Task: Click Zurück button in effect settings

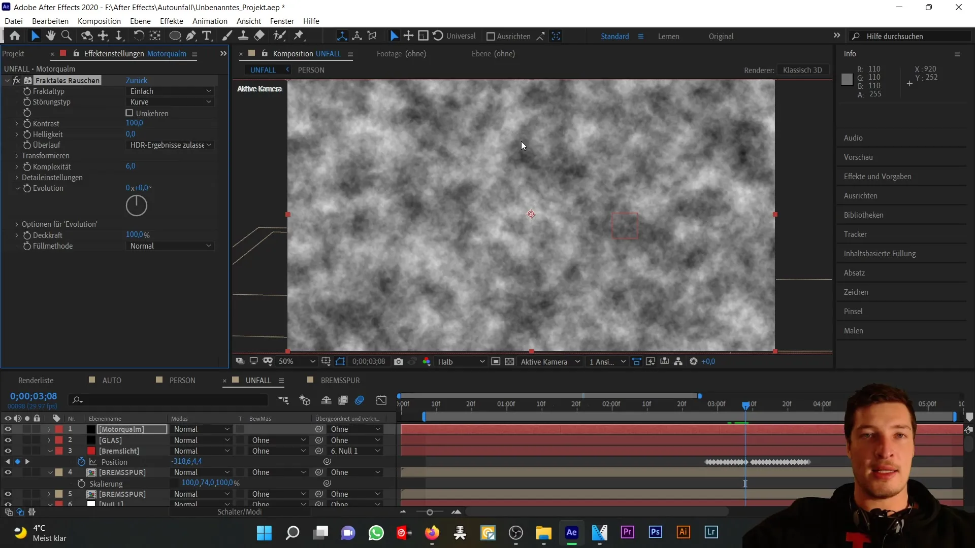Action: (137, 80)
